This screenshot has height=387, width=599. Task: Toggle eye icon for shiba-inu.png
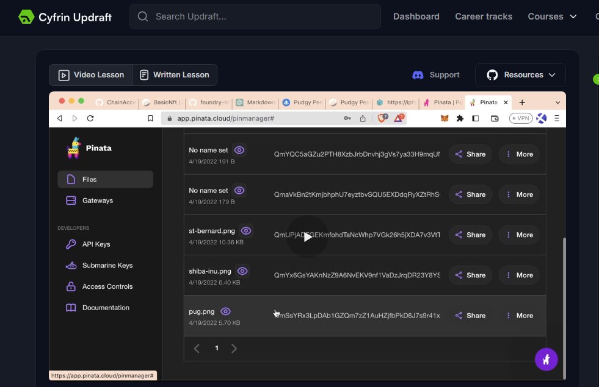pos(242,271)
